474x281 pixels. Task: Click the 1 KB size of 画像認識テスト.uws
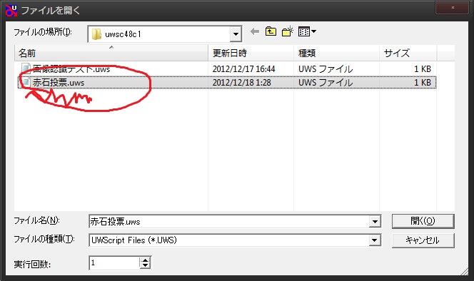coord(423,69)
